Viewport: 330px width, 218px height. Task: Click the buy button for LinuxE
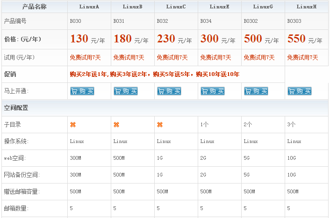coord(213,91)
